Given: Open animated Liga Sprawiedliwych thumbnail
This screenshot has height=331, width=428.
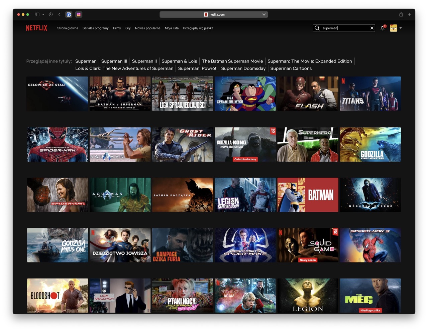Looking at the screenshot, I should coord(245,94).
